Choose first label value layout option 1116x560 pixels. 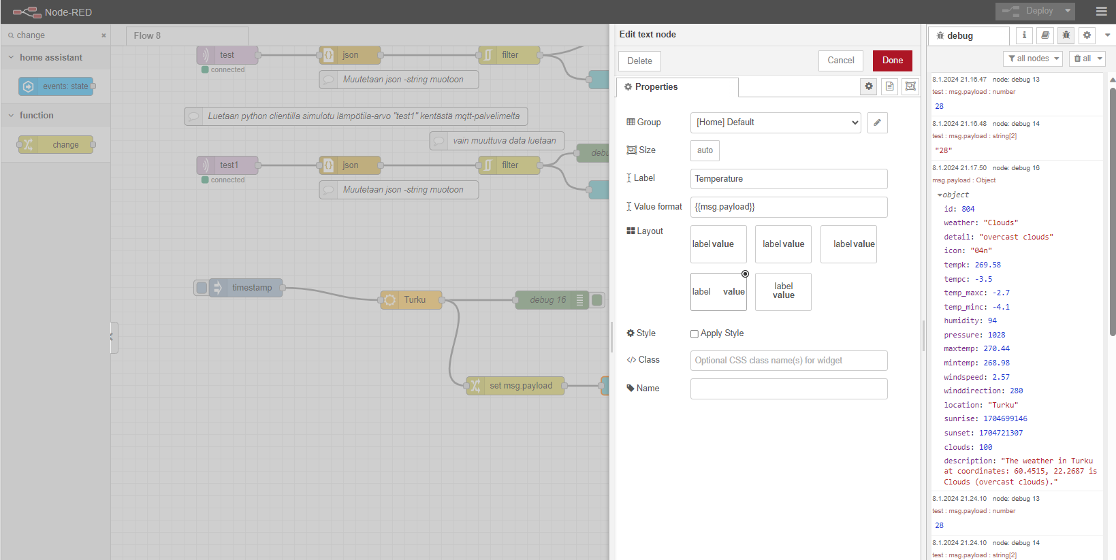point(718,244)
